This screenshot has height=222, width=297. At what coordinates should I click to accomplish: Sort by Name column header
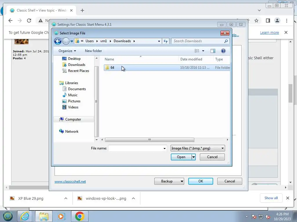pos(141,59)
